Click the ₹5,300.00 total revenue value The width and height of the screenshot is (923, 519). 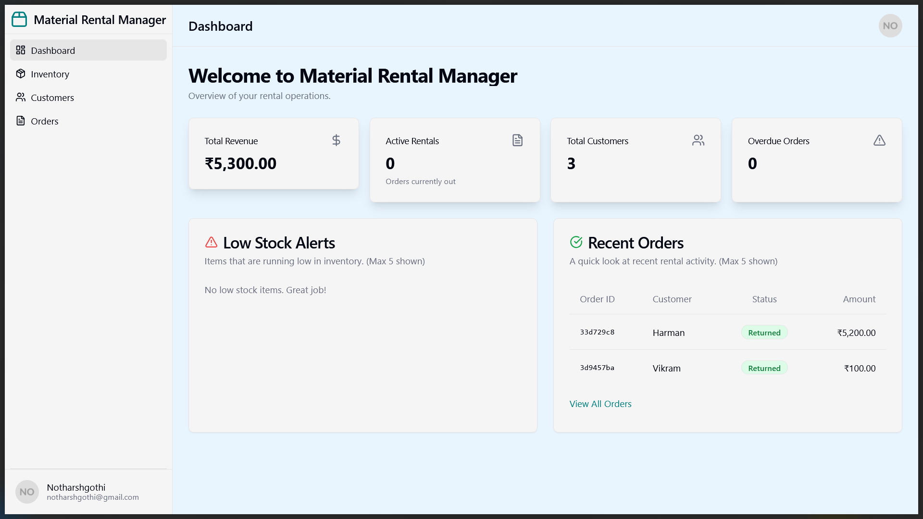click(240, 163)
